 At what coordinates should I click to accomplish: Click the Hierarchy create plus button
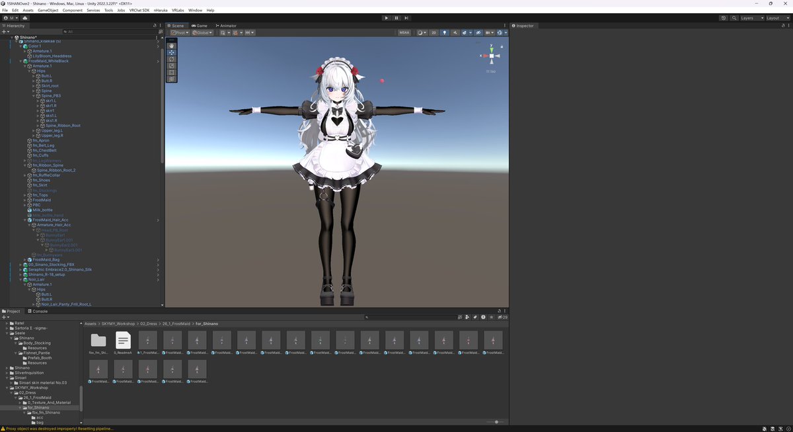5,31
